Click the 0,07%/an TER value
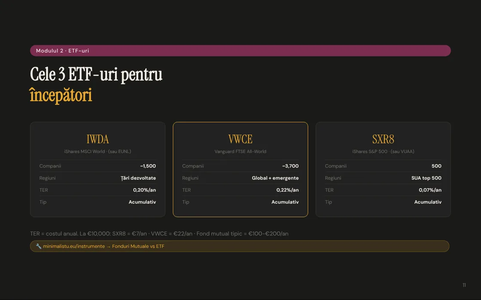 point(430,190)
